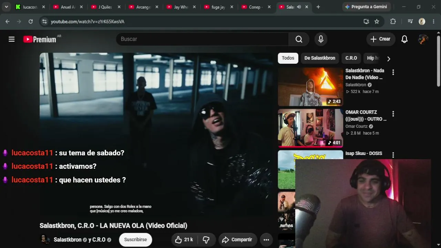The image size is (441, 248).
Task: Select the C.R.O filter chip
Action: [351, 58]
